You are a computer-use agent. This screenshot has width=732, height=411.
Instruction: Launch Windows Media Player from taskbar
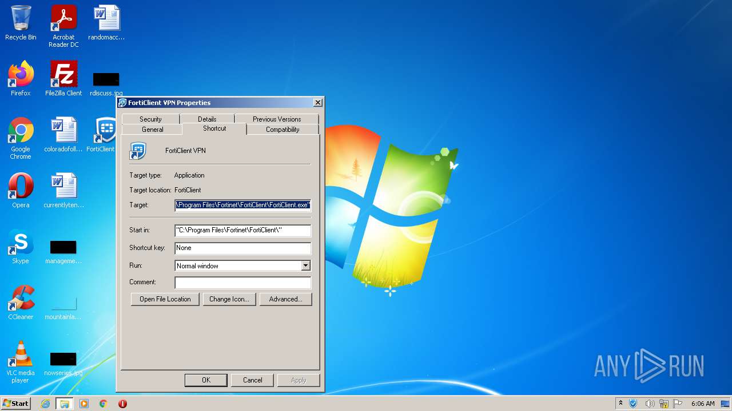84,404
